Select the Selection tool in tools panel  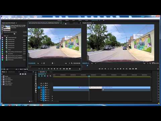pos(36,73)
